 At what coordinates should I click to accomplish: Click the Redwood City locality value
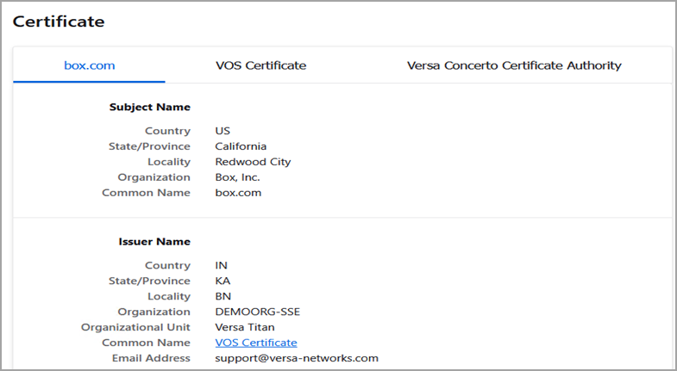pyautogui.click(x=253, y=162)
